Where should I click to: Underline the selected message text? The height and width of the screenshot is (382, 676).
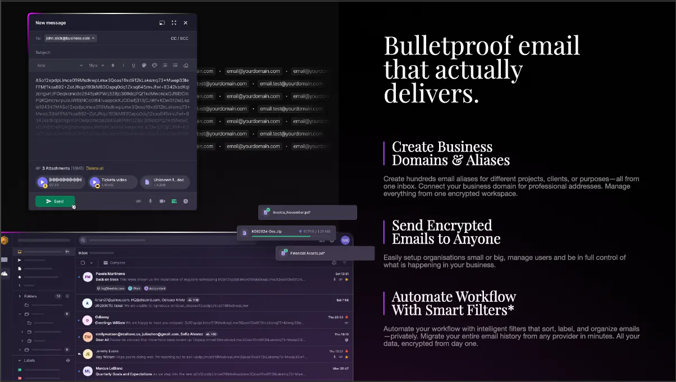(133, 66)
